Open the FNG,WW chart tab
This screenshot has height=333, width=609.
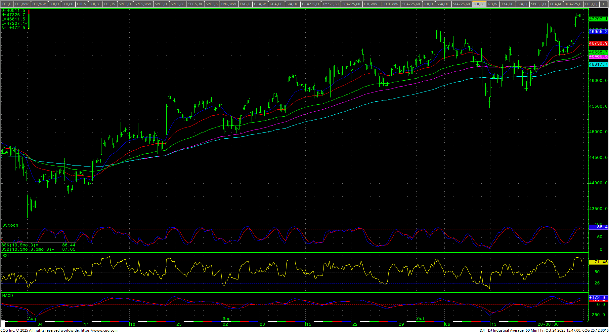point(229,4)
